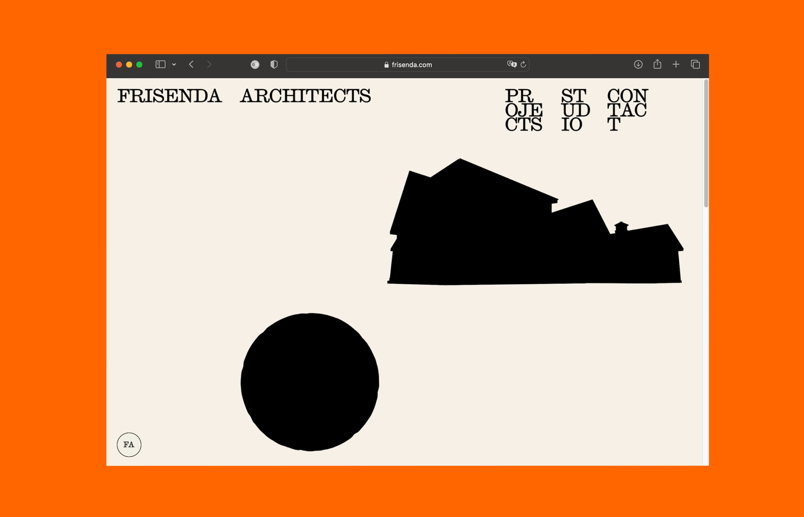Open the Share menu
804x517 pixels.
[657, 64]
